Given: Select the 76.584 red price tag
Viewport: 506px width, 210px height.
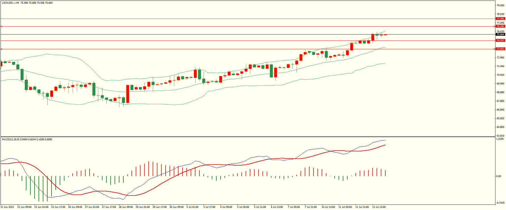Looking at the screenshot, I should (500, 26).
